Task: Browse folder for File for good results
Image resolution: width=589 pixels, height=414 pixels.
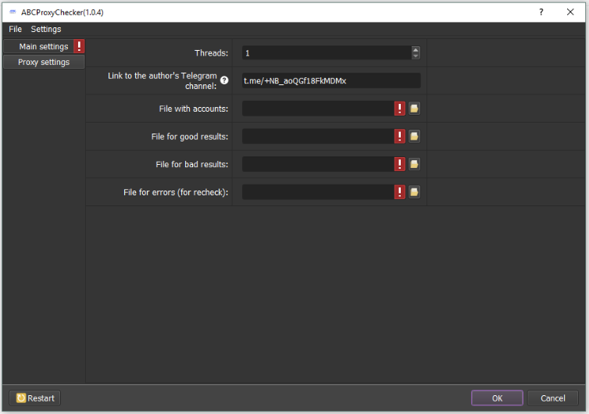Action: [414, 137]
